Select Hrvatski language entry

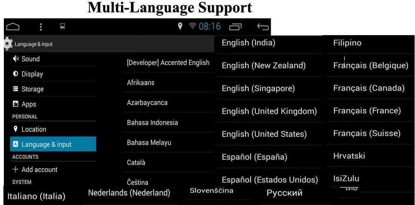370,156
